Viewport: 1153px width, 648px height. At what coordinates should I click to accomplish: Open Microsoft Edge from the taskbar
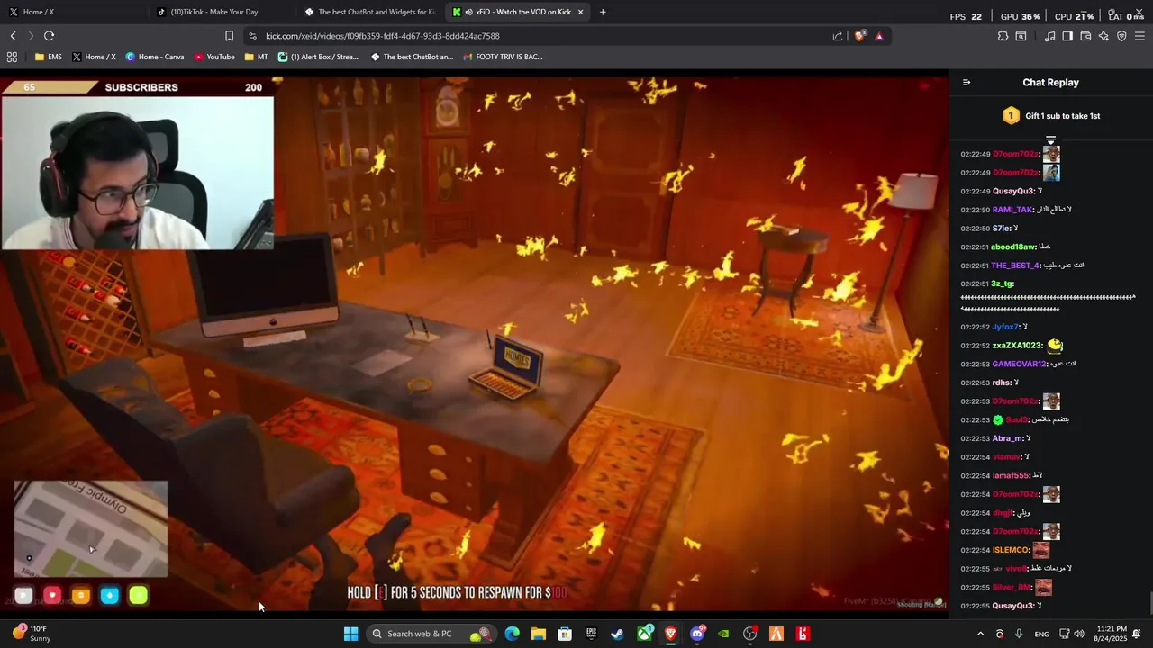point(512,634)
